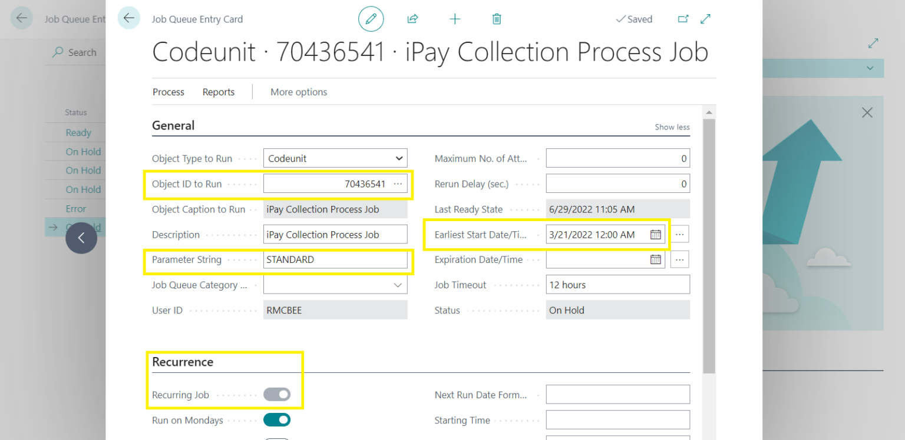Open the Object ID to Run lookup ellipsis
This screenshot has width=905, height=440.
[398, 184]
